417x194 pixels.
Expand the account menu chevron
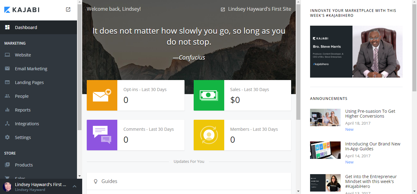pos(75,186)
